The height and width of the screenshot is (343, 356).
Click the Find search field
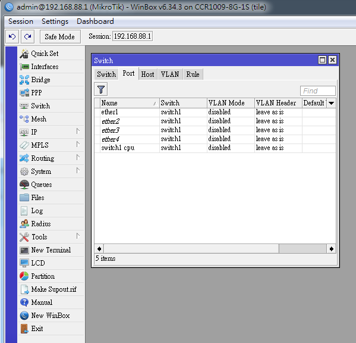[317, 91]
